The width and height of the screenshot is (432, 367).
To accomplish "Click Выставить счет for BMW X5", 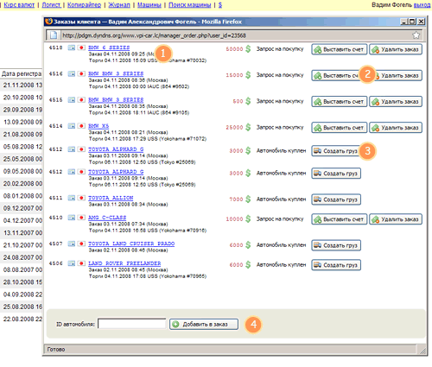I will [x=340, y=128].
